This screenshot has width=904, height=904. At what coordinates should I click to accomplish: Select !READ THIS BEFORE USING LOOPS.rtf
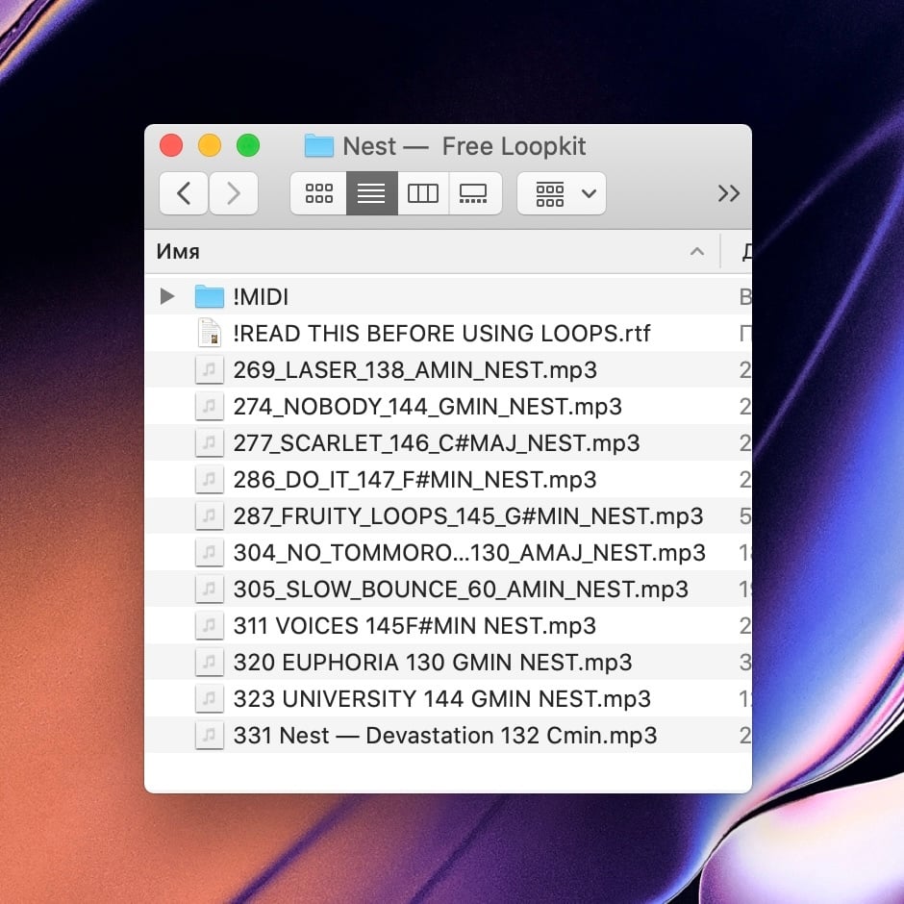click(441, 334)
